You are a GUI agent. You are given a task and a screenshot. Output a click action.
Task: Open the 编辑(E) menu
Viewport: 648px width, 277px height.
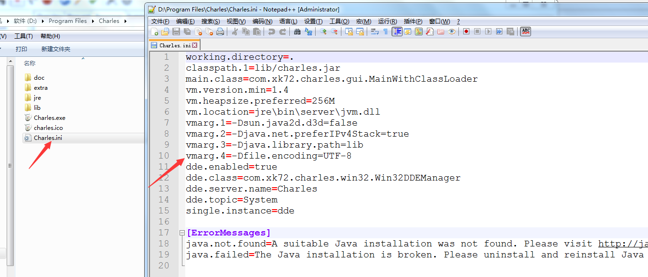[x=185, y=21]
